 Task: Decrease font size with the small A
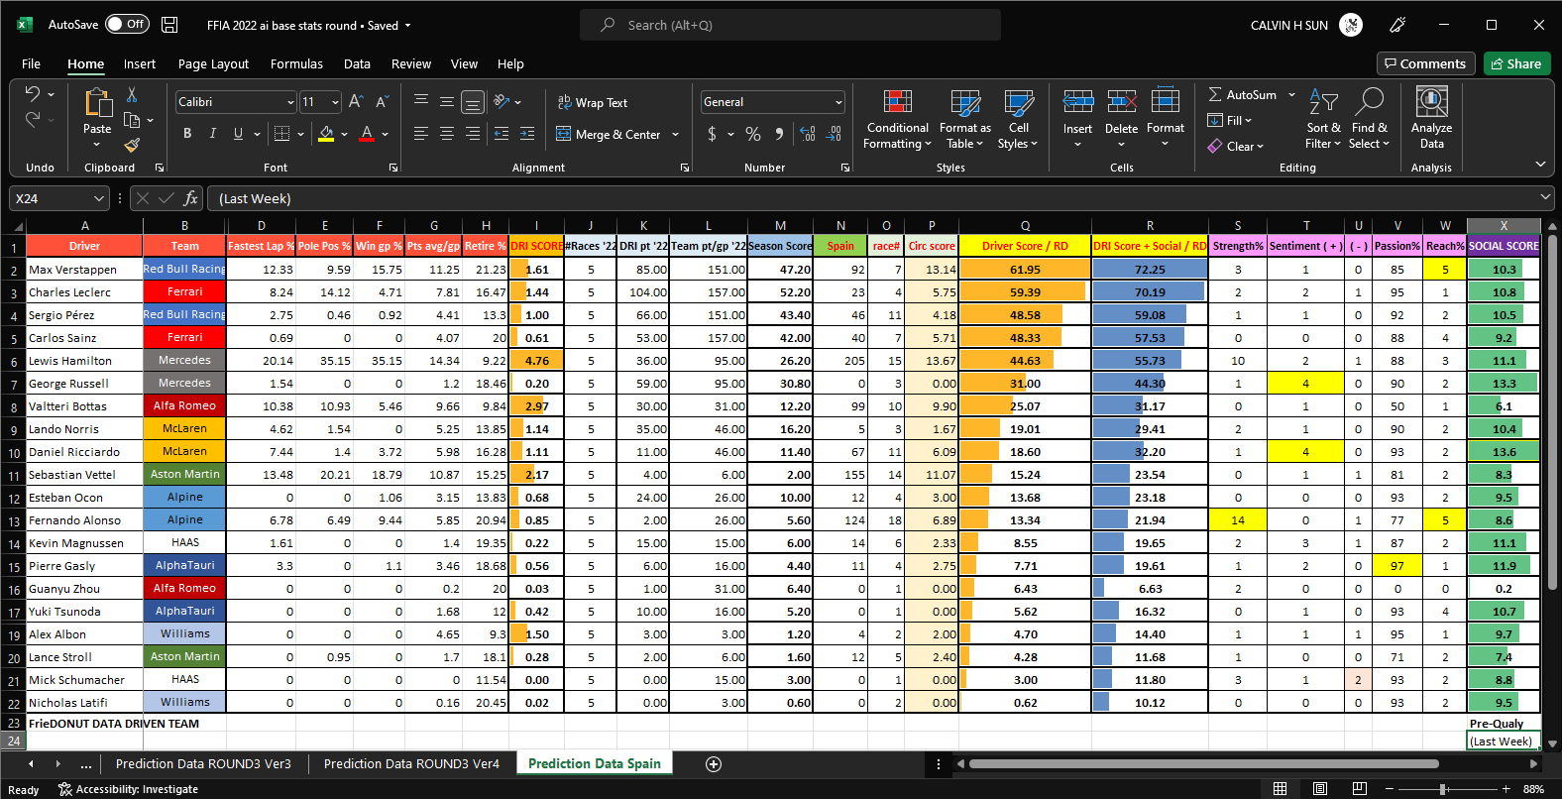(382, 101)
